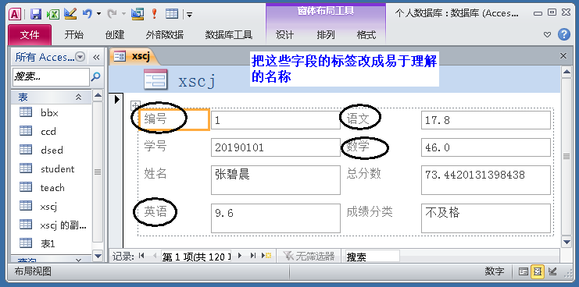Click the 成绩分类 field showing 不及格
Image resolution: width=579 pixels, height=287 pixels.
485,218
